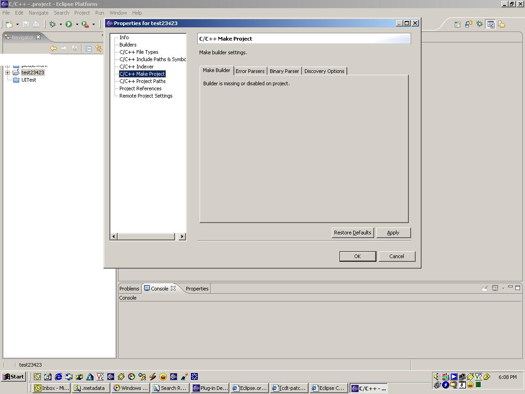The height and width of the screenshot is (394, 525).
Task: Click the test23423 project folder icon
Action: (x=16, y=73)
